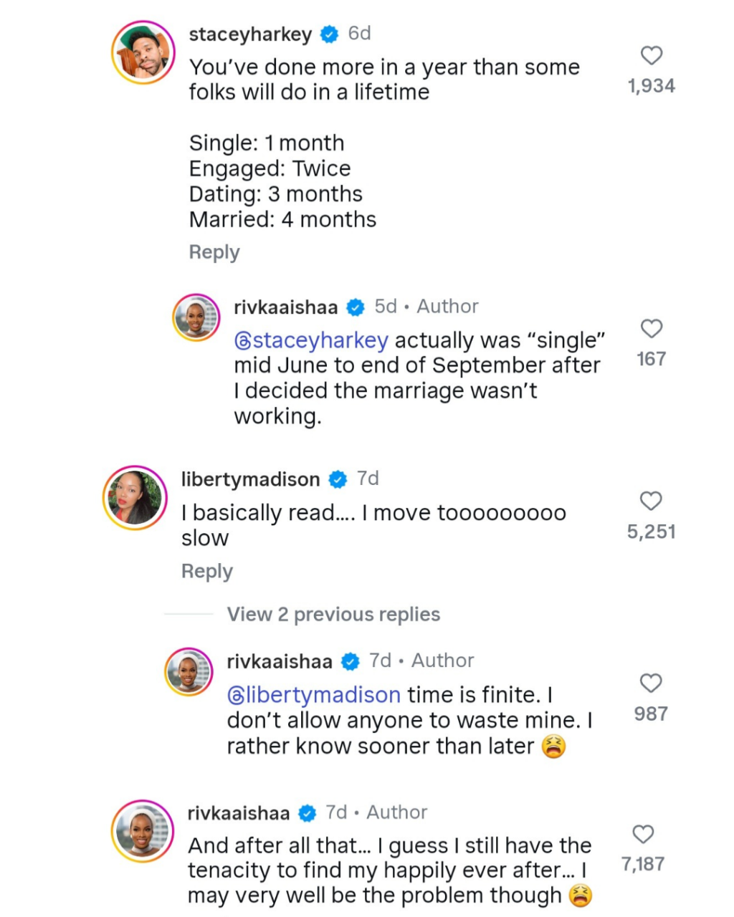Image resolution: width=734 pixels, height=917 pixels.
Task: View the 1,934 likes count
Action: (x=651, y=86)
